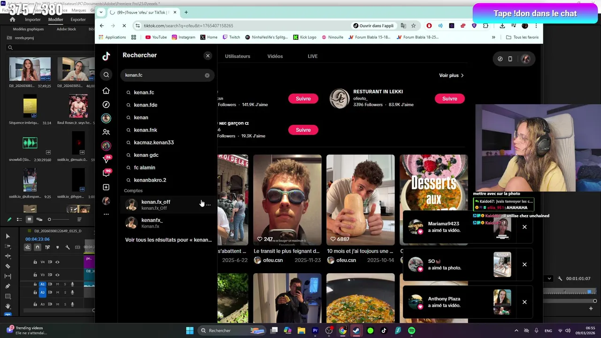Image resolution: width=601 pixels, height=338 pixels.
Task: Open TikTok Explore compass icon
Action: coord(106,105)
